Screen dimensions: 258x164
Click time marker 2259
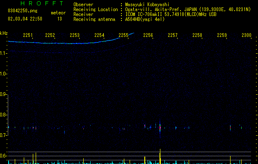click(x=222, y=35)
